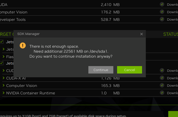Click the Continue button in dialog
The image size is (178, 117).
point(101,70)
